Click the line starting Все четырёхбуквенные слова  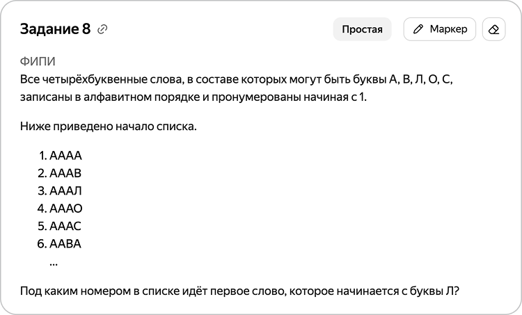(x=237, y=79)
